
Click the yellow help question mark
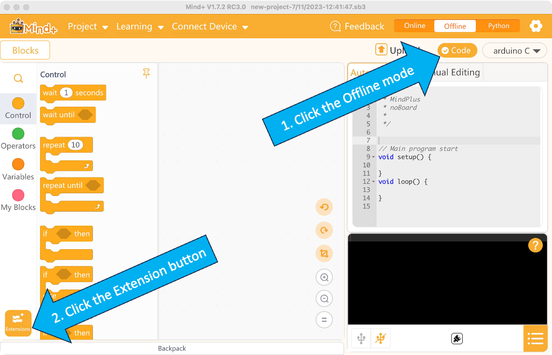click(535, 246)
